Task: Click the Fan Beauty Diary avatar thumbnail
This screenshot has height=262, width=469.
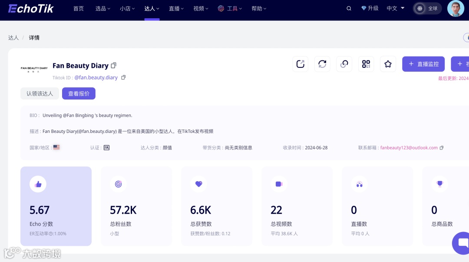Action: click(x=34, y=70)
